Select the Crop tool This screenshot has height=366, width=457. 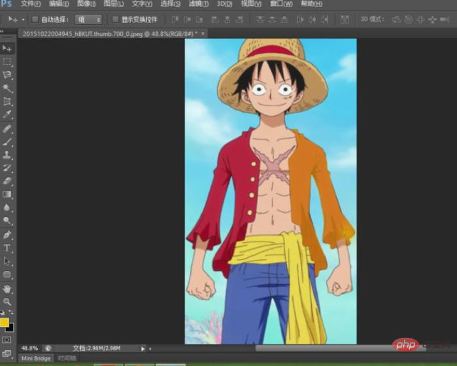(7, 101)
